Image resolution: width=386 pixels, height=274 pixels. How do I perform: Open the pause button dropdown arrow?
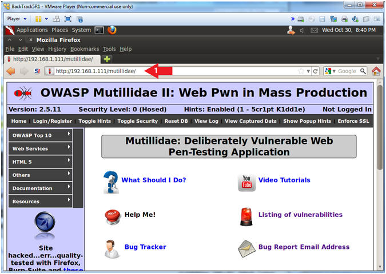point(46,19)
